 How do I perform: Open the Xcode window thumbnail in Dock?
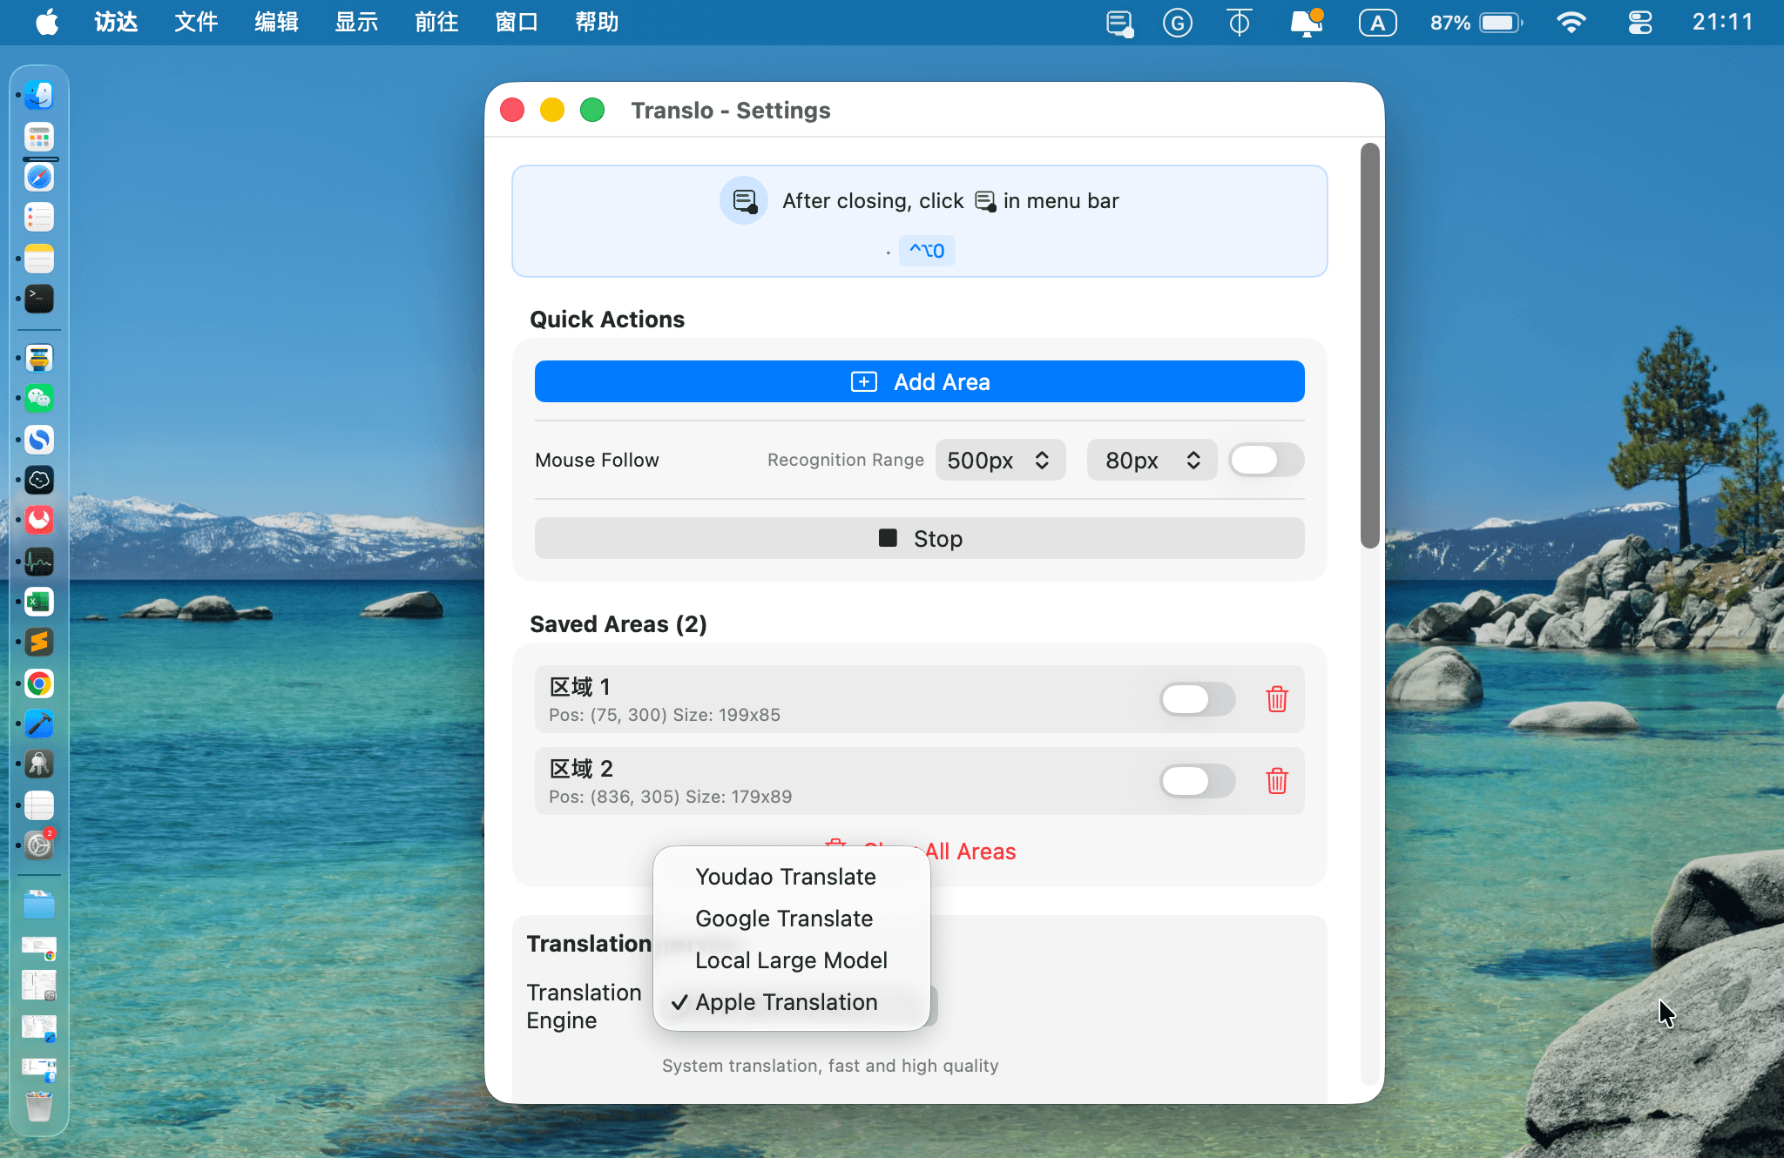coord(39,1028)
